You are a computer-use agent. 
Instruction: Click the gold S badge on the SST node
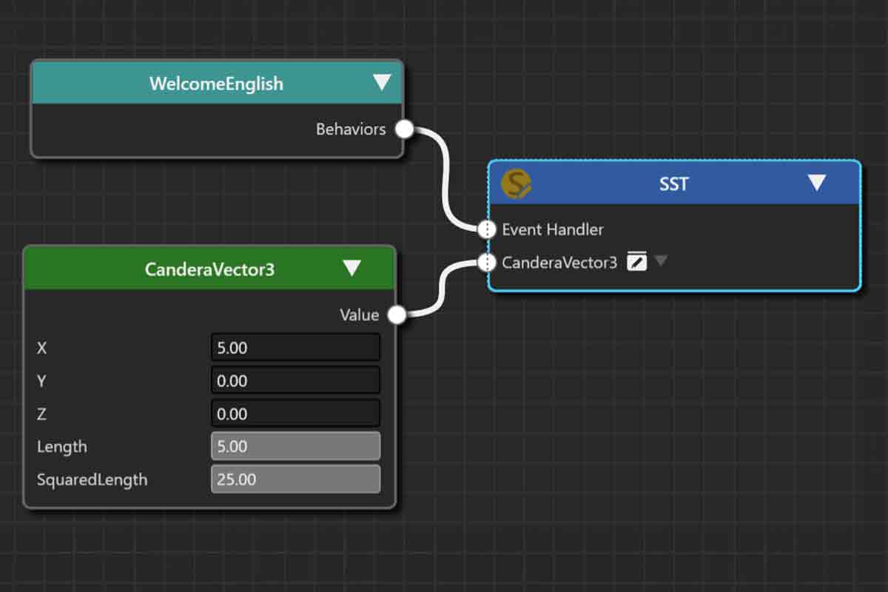(517, 184)
